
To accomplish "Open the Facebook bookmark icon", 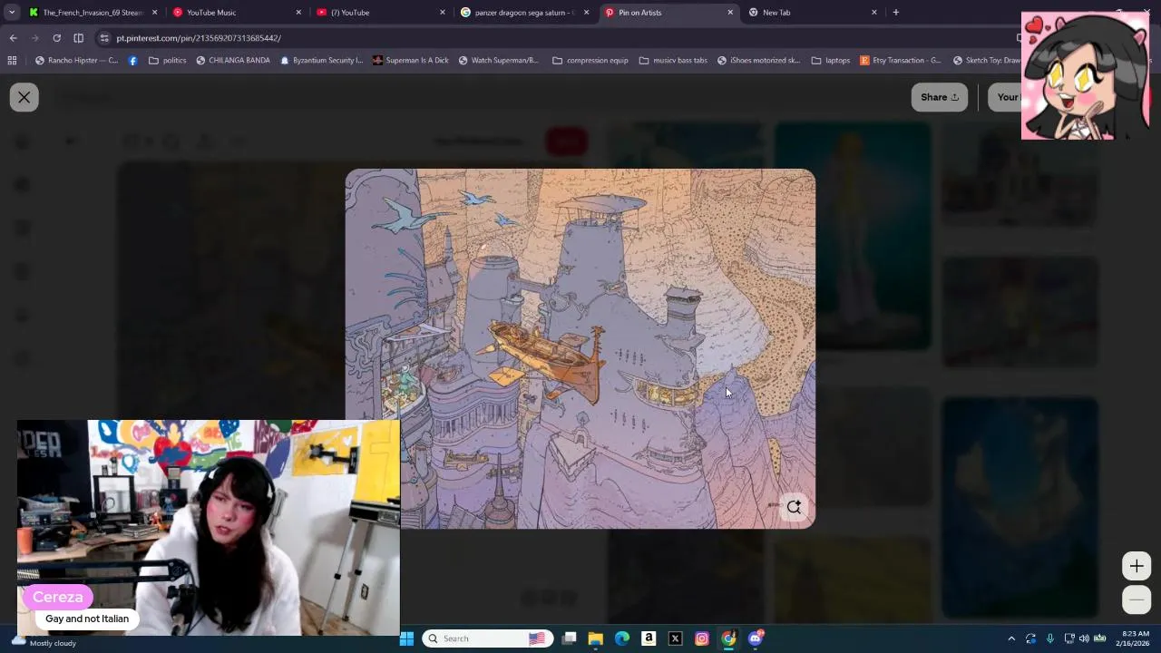I will point(133,61).
